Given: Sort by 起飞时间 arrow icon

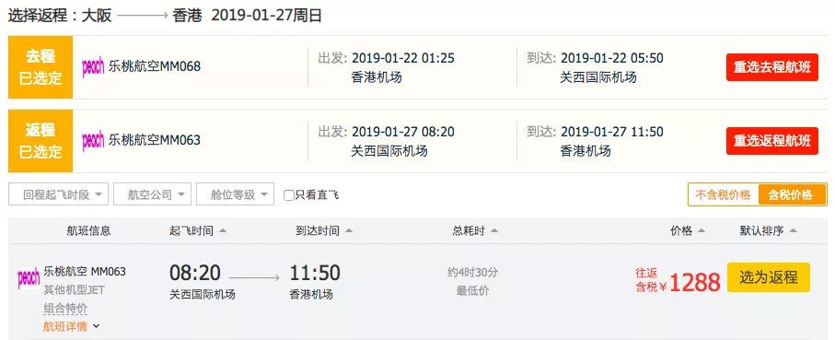Looking at the screenshot, I should (x=223, y=230).
